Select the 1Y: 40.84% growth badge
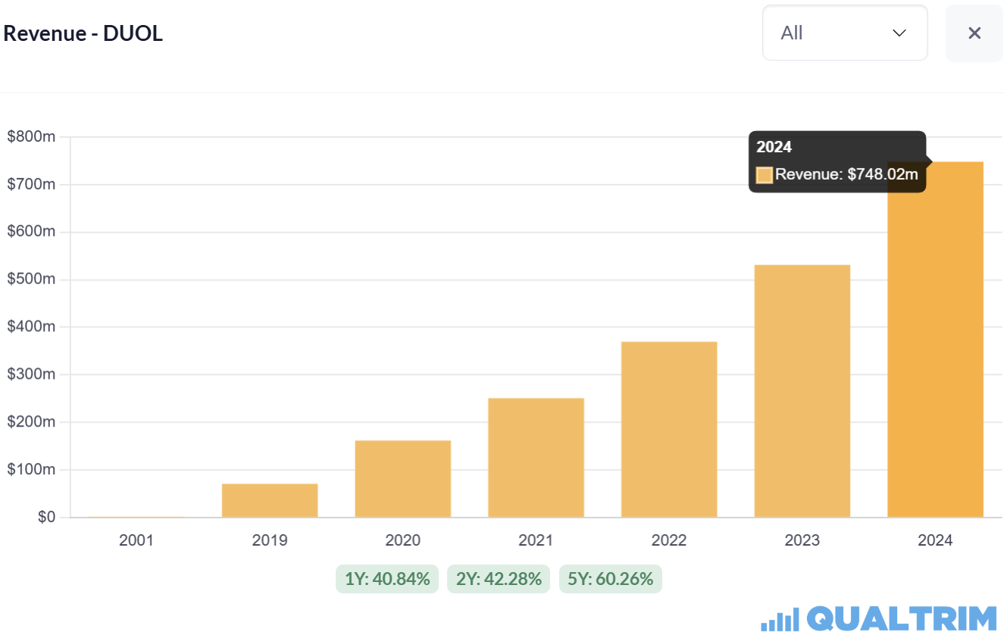1004x632 pixels. (387, 579)
